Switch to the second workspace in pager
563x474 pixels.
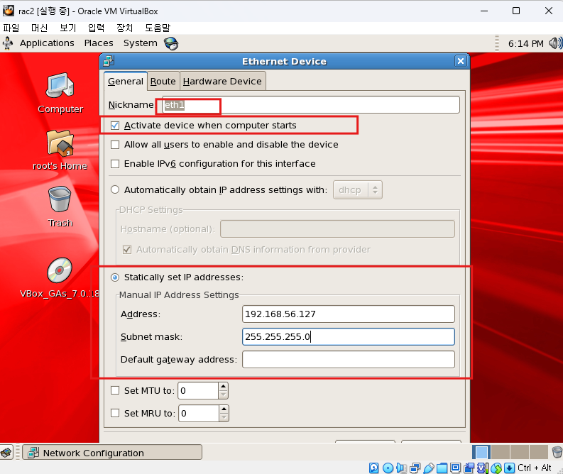point(501,452)
